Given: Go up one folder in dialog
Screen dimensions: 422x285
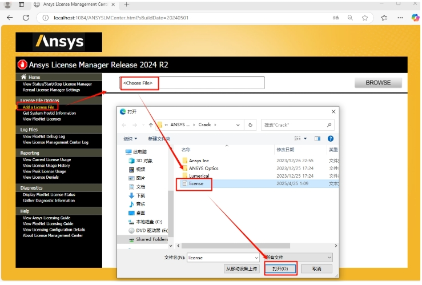Looking at the screenshot, I should click(x=151, y=125).
